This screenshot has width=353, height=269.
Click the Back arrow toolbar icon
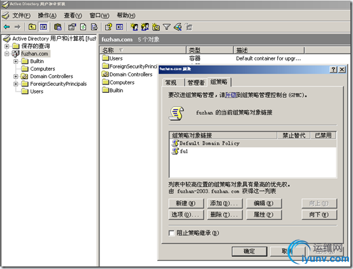coord(7,27)
